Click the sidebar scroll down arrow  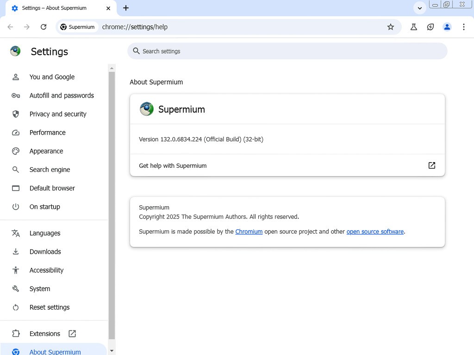pos(112,351)
